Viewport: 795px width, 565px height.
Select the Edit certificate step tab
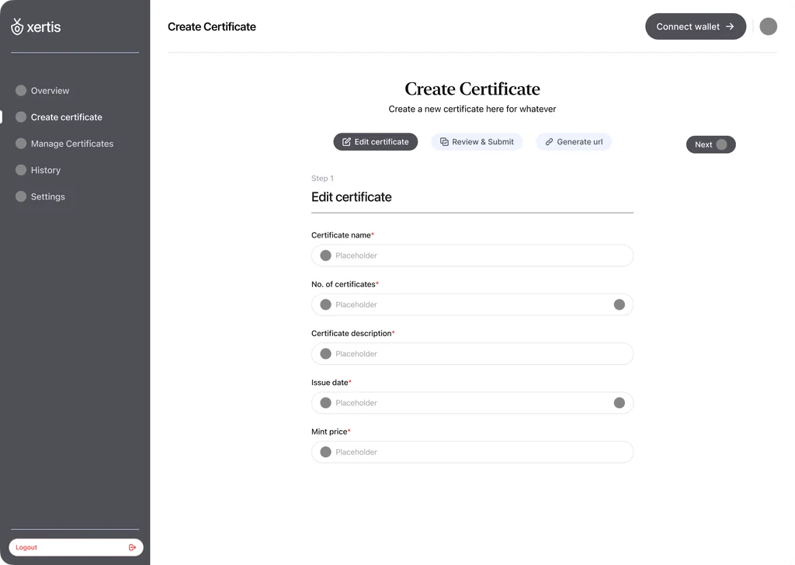[x=376, y=142]
